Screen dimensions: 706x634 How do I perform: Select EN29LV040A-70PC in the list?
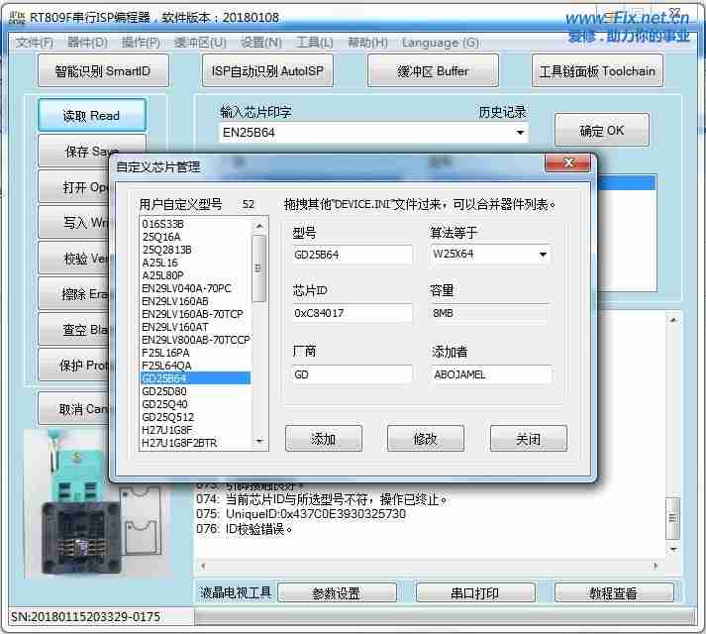tap(196, 288)
